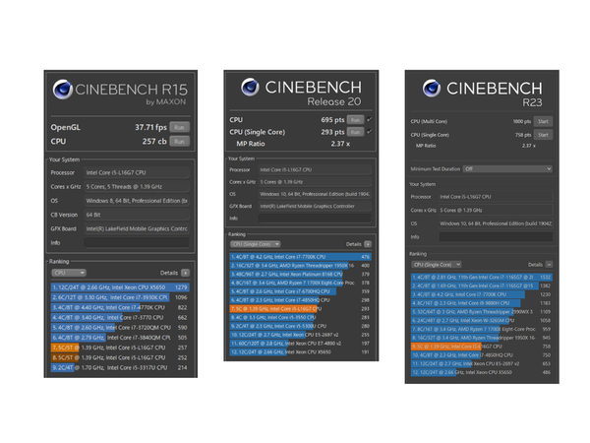590x443 pixels.
Task: Run the R20 CPU Single Core test
Action: pyautogui.click(x=355, y=132)
